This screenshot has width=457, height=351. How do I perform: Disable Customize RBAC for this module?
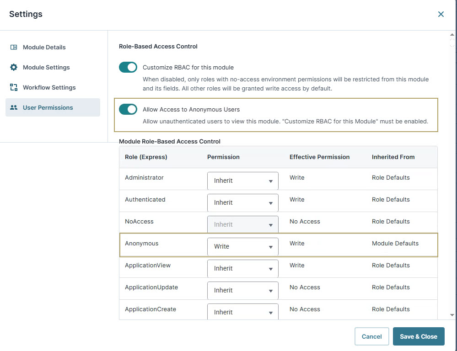[128, 67]
